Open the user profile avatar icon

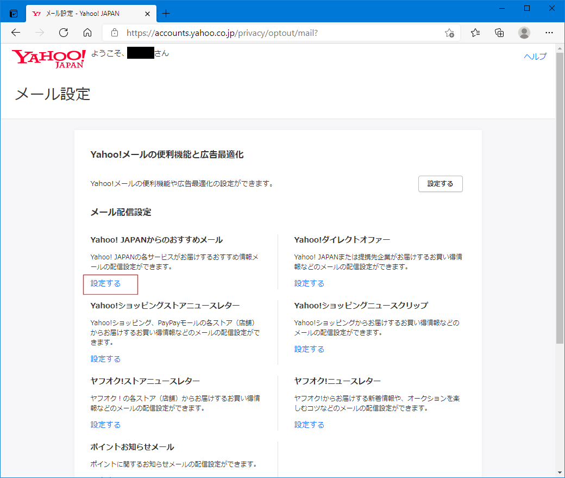coord(524,33)
